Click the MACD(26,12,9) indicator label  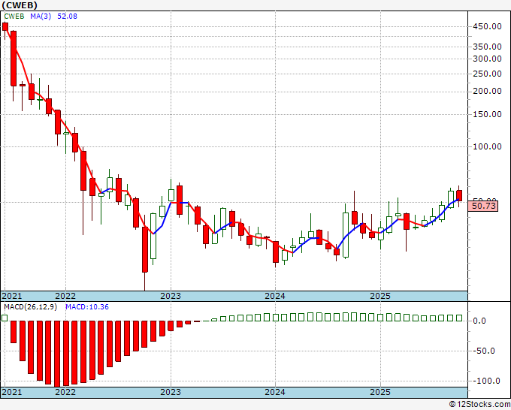(x=30, y=307)
